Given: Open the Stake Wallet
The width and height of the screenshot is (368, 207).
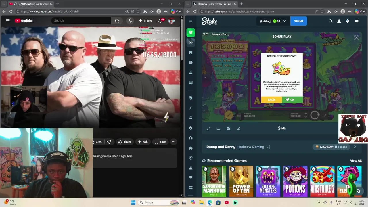Looking at the screenshot, I should (x=298, y=21).
